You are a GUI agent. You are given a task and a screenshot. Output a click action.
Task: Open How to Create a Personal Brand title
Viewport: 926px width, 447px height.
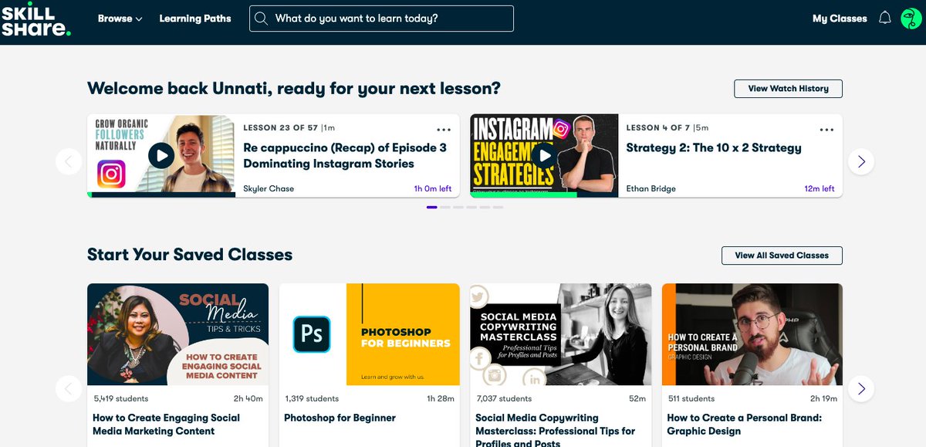point(745,425)
